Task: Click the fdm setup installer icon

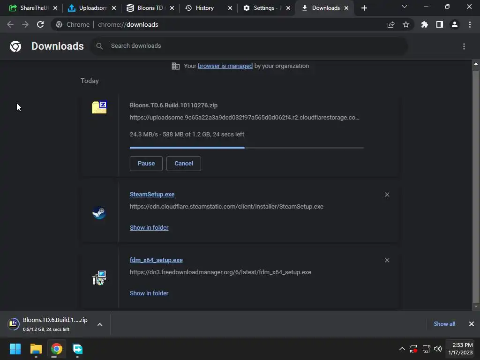Action: (x=99, y=277)
